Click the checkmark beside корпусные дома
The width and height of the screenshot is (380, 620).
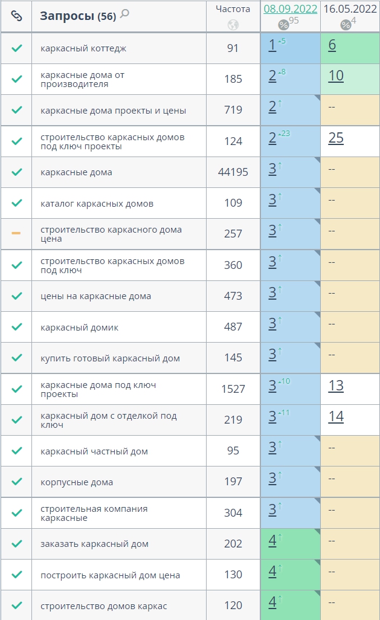pyautogui.click(x=16, y=482)
